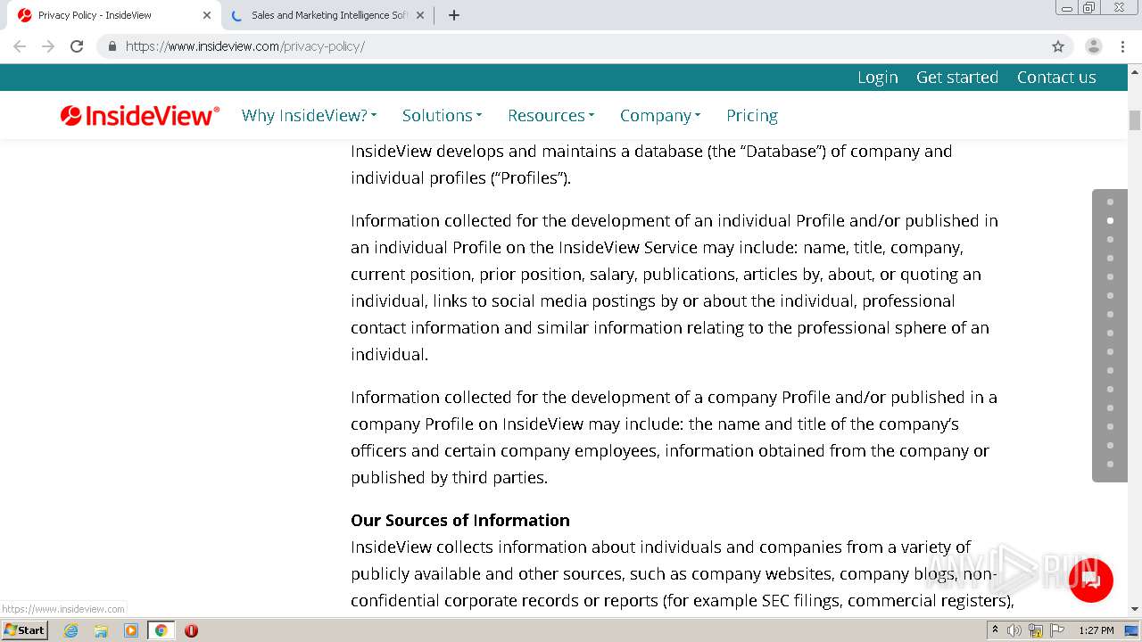Click the scroll up arrow of page scrollbar

(1135, 70)
